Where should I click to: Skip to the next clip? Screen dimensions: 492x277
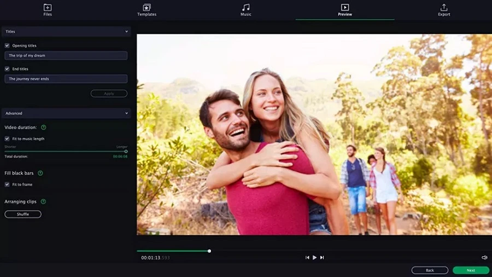(322, 257)
